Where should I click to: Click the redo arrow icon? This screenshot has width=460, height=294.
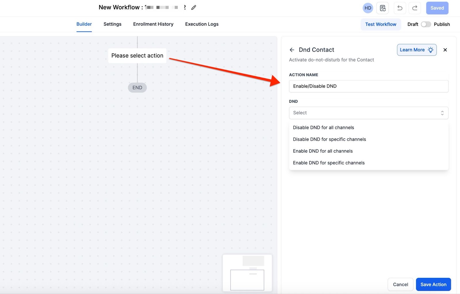(415, 8)
